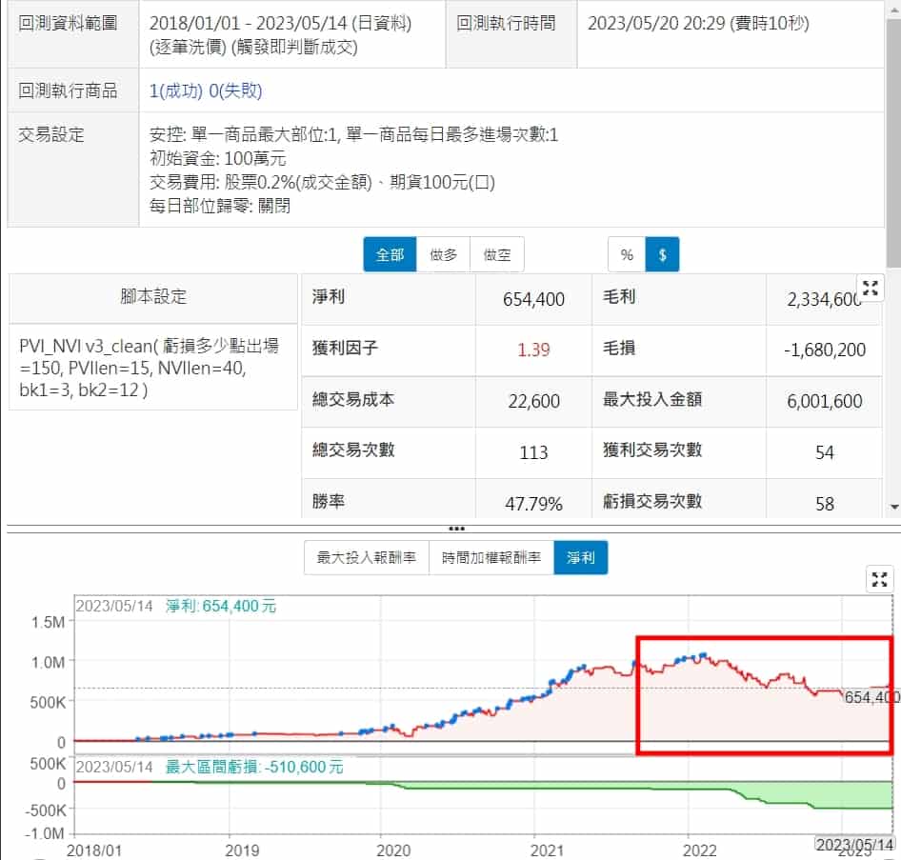Screen dimensions: 901x860
Task: Click the scrollbar down arrow in report panel
Action: click(x=893, y=508)
